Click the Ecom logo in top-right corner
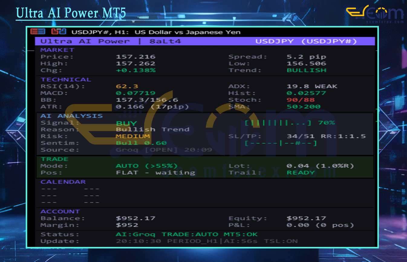This screenshot has height=262, width=407. click(374, 14)
